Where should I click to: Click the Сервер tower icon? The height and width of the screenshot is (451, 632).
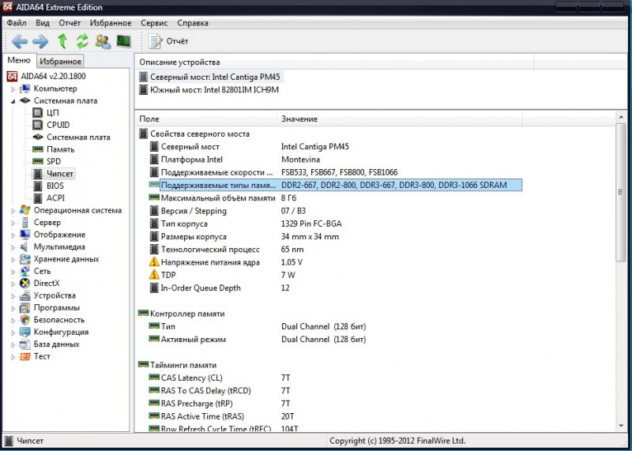25,223
